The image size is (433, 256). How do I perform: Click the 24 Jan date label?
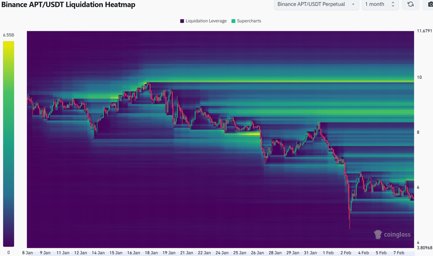click(x=222, y=253)
